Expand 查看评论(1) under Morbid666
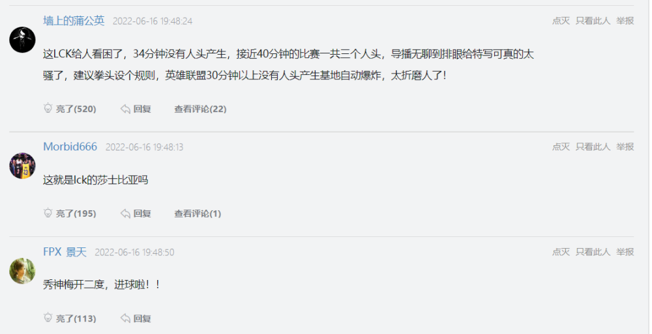This screenshot has height=334, width=652. pyautogui.click(x=198, y=214)
